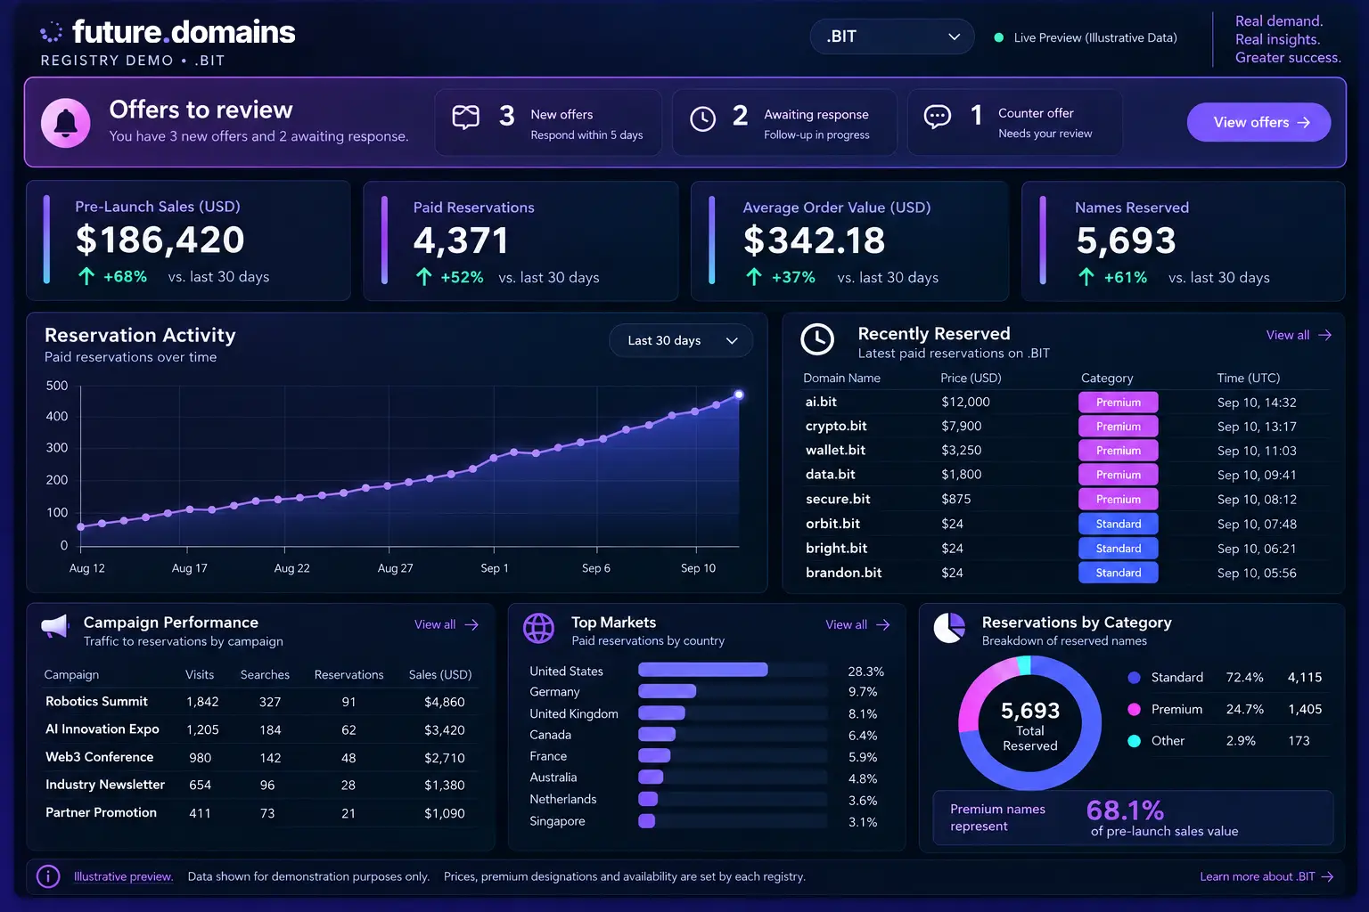This screenshot has height=912, width=1369.
Task: Click the Sales (USD) column header
Action: click(440, 674)
